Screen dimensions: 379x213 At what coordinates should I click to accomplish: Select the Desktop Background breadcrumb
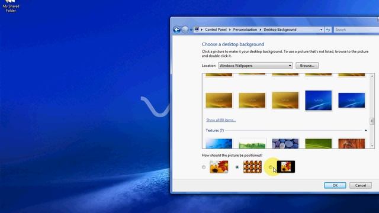click(280, 30)
